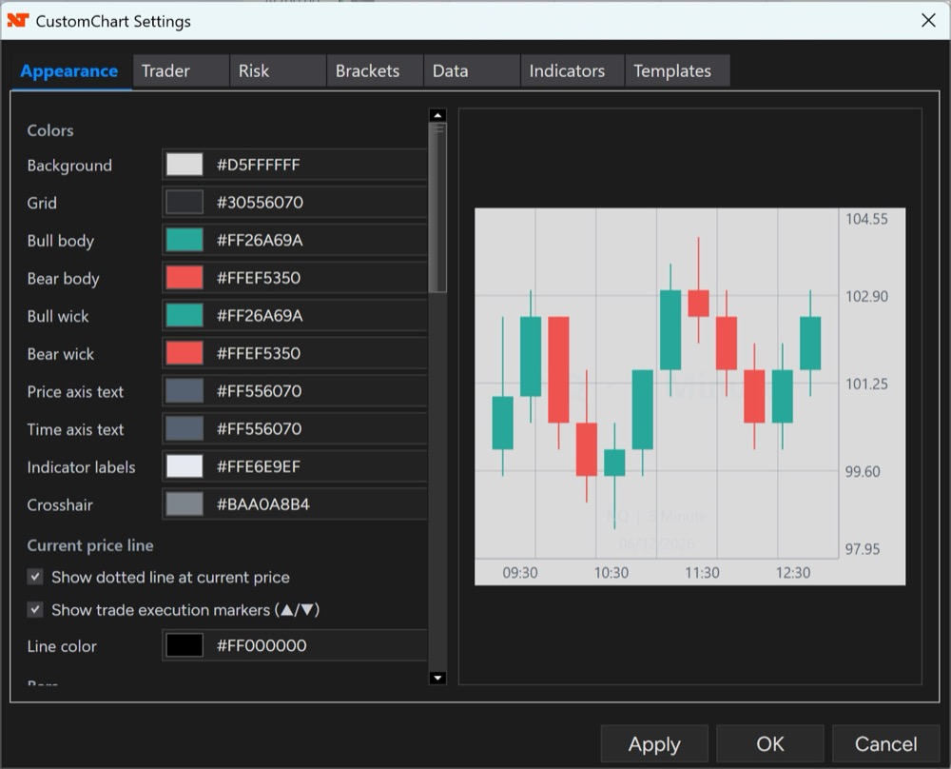The image size is (951, 769).
Task: Click the Cancel button
Action: pos(885,743)
